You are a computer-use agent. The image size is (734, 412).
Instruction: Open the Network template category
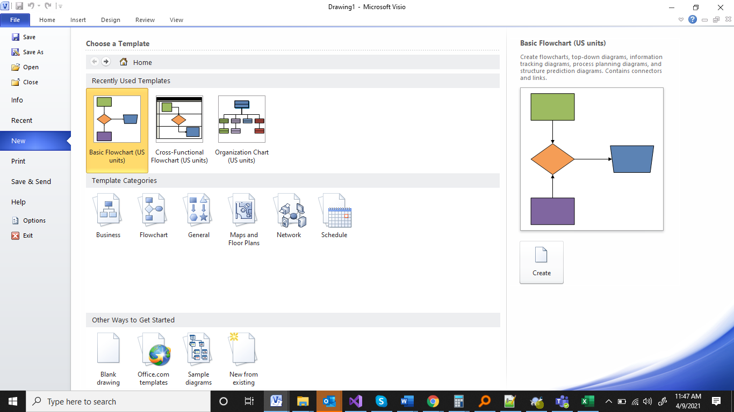pyautogui.click(x=289, y=216)
